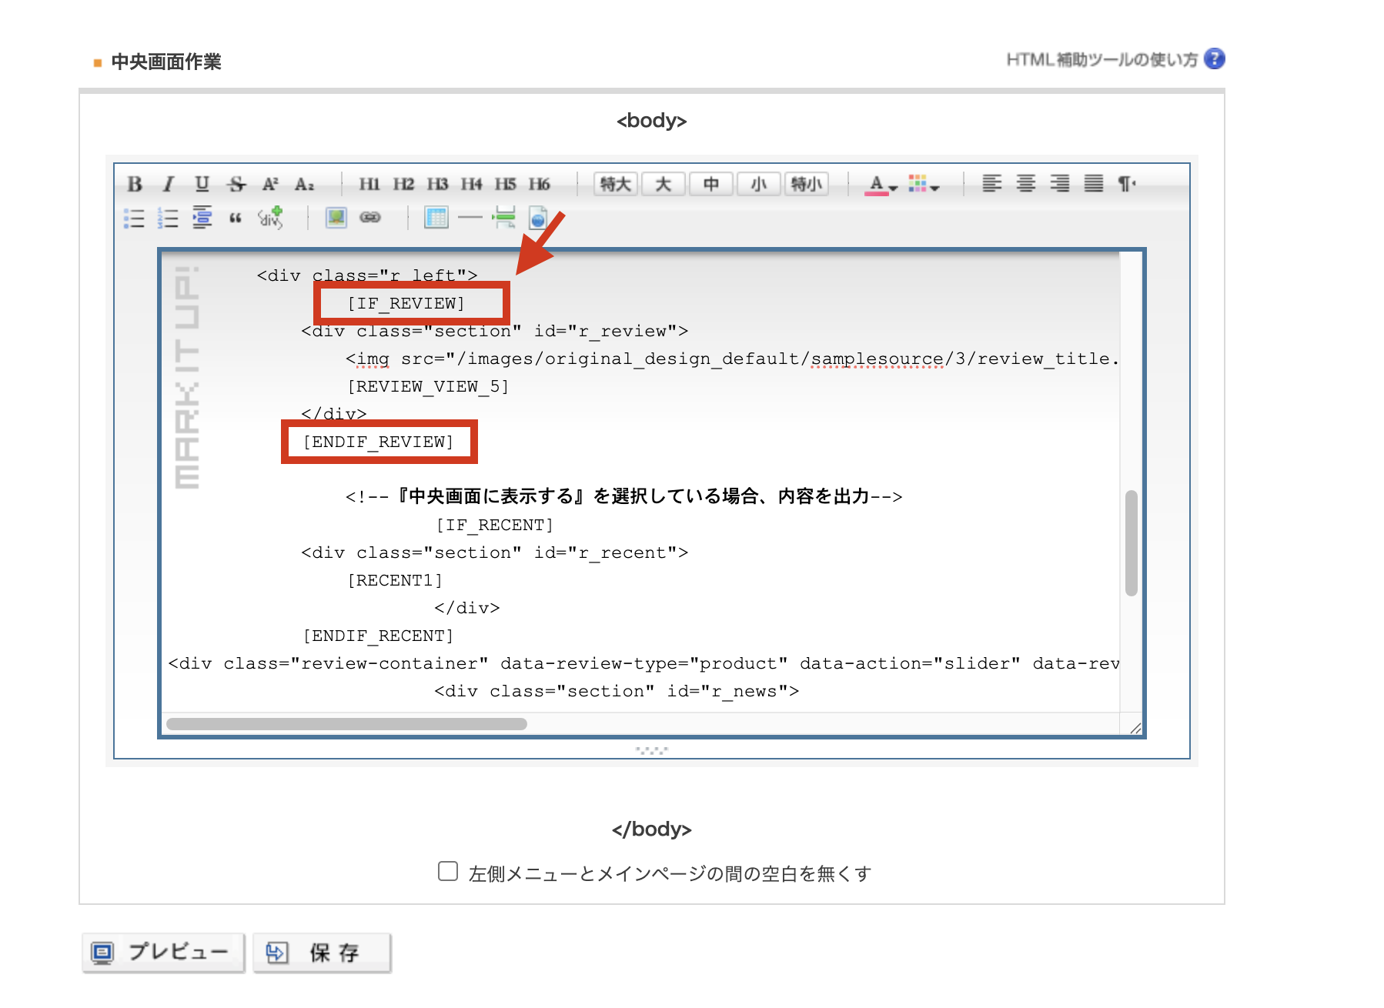Click the img src review_title line
This screenshot has width=1384, height=1008.
(732, 359)
